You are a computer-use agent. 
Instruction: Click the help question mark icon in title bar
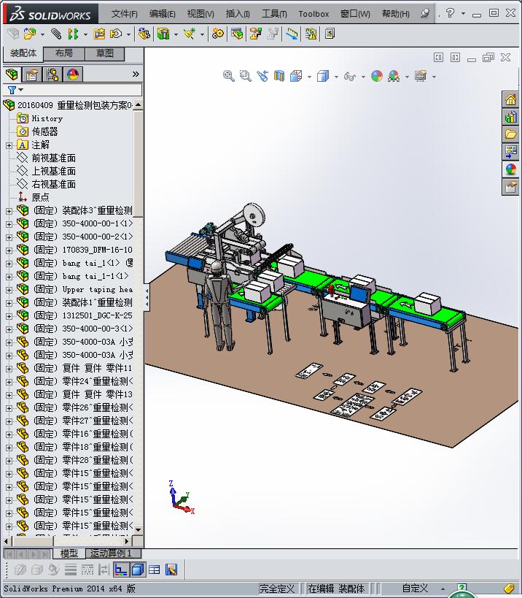click(x=451, y=13)
